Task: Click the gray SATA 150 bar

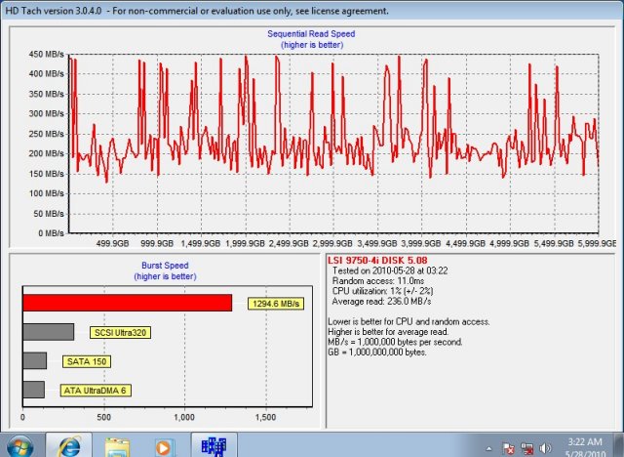Action: [x=35, y=360]
